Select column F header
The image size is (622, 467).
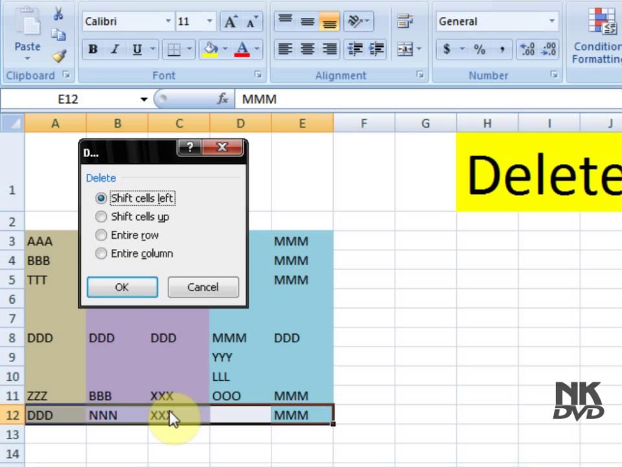(x=363, y=123)
